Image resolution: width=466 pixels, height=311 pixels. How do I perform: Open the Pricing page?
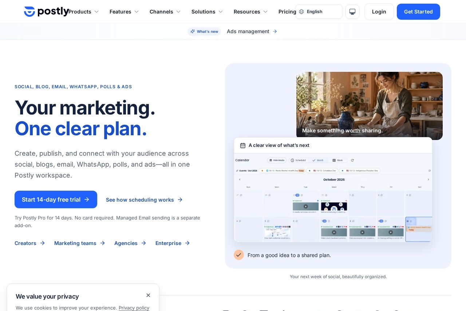tap(287, 12)
